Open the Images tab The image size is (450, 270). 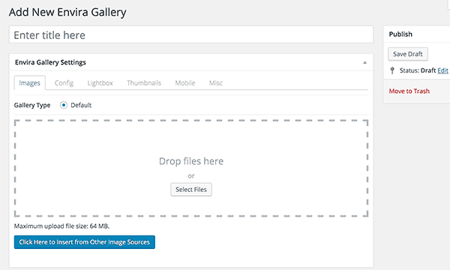(29, 83)
